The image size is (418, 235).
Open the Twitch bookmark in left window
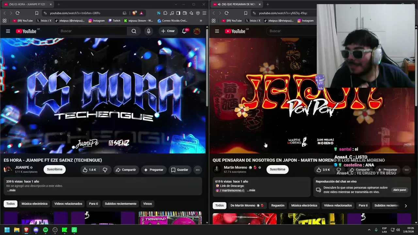click(114, 21)
